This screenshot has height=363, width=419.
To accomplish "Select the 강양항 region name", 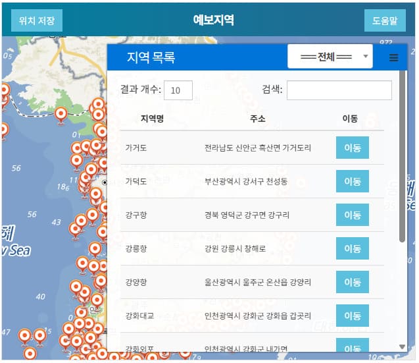I will [x=136, y=282].
